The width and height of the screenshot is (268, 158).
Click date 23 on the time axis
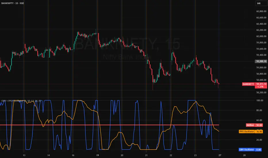195,155
